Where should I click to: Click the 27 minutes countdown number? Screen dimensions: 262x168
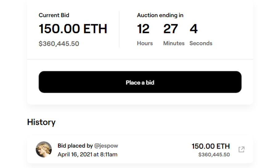(x=170, y=29)
